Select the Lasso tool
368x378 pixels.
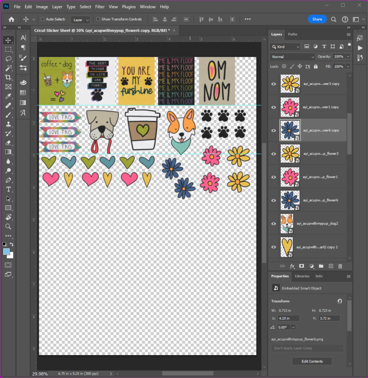pos(8,59)
